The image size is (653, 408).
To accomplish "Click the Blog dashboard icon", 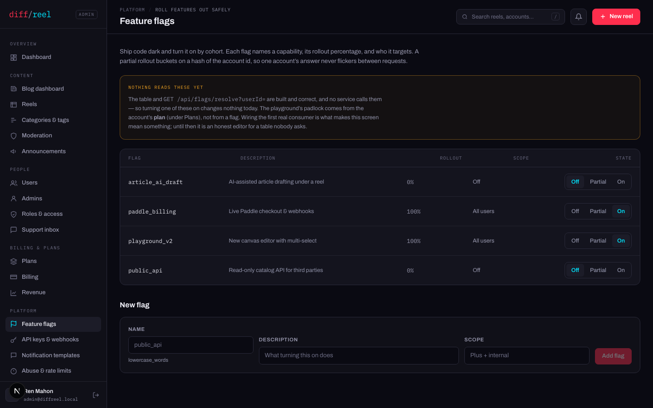I will tap(14, 89).
